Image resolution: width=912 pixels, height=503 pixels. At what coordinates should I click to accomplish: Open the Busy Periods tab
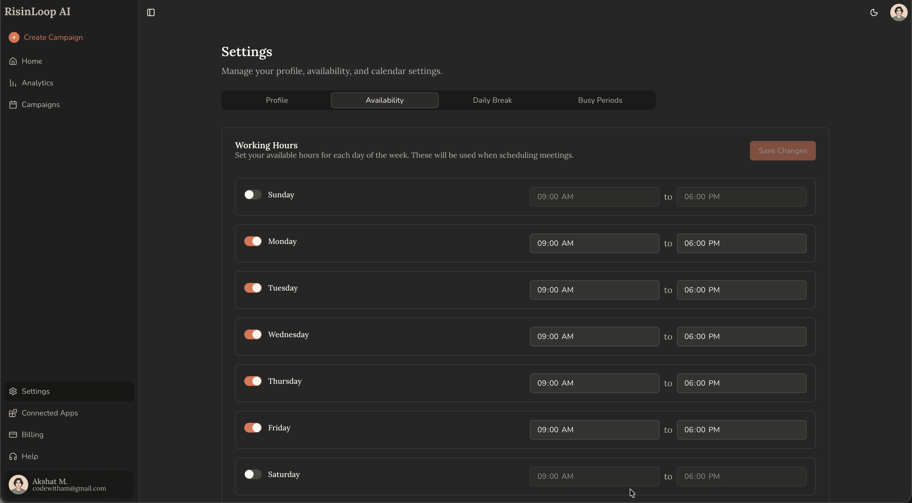pos(600,100)
